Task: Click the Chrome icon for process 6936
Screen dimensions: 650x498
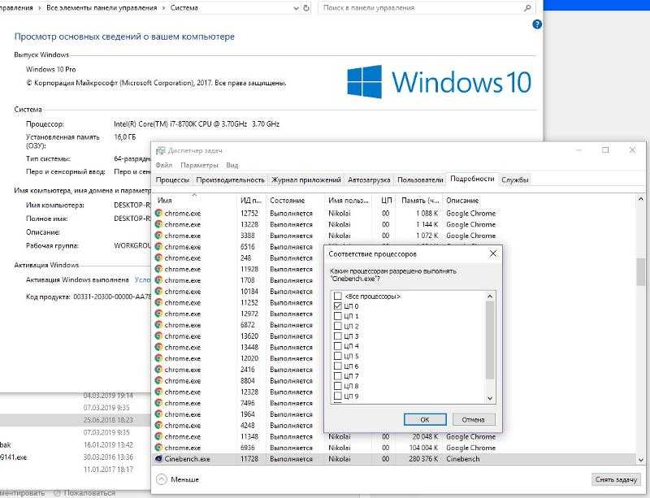Action: (158, 448)
